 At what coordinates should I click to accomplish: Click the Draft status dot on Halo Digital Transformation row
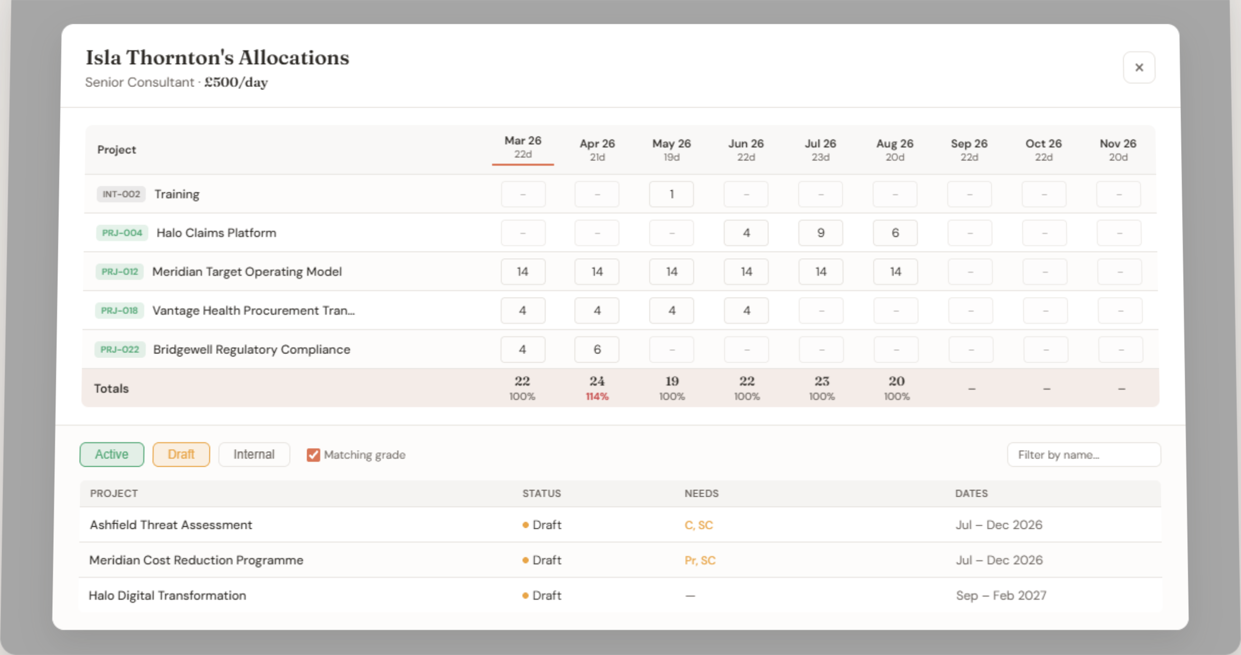coord(525,596)
